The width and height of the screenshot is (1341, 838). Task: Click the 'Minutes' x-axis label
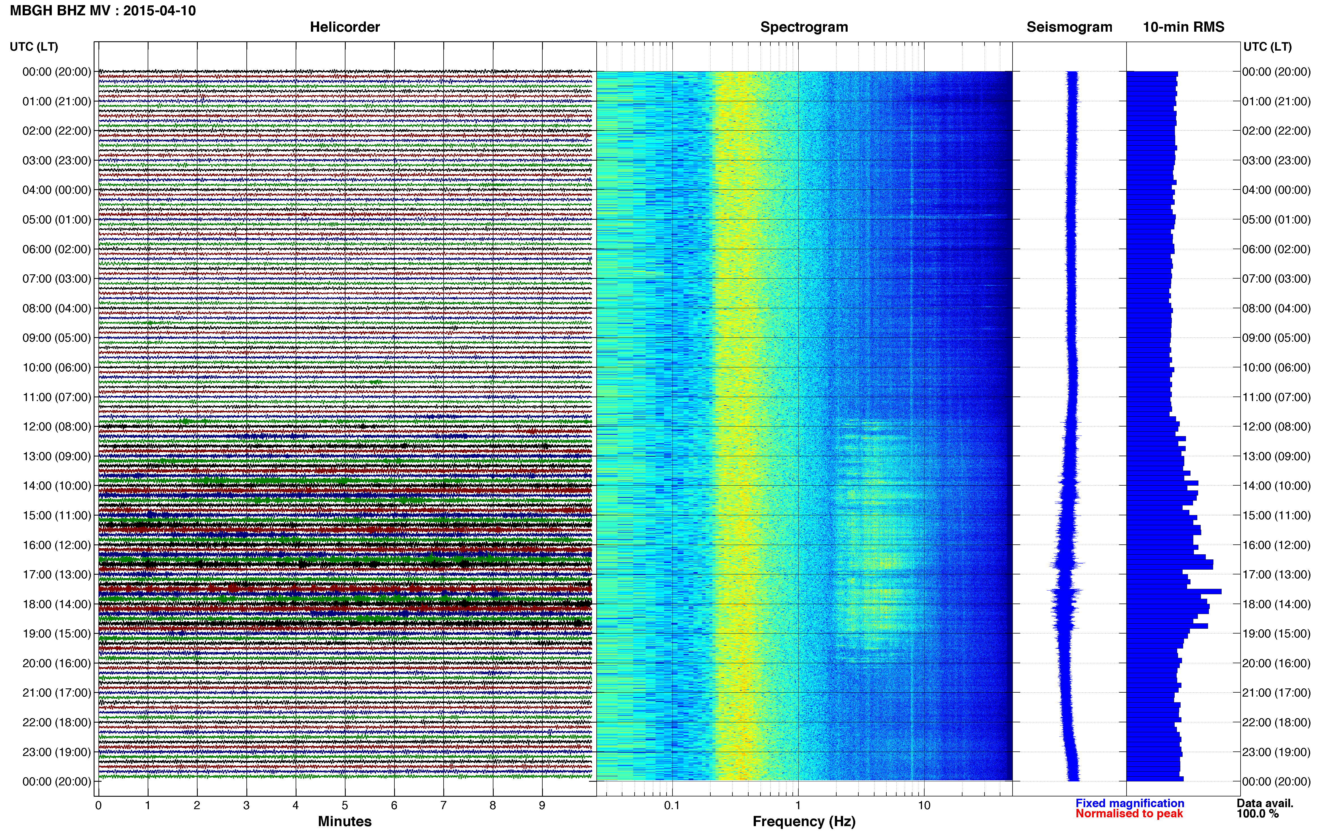(x=345, y=821)
